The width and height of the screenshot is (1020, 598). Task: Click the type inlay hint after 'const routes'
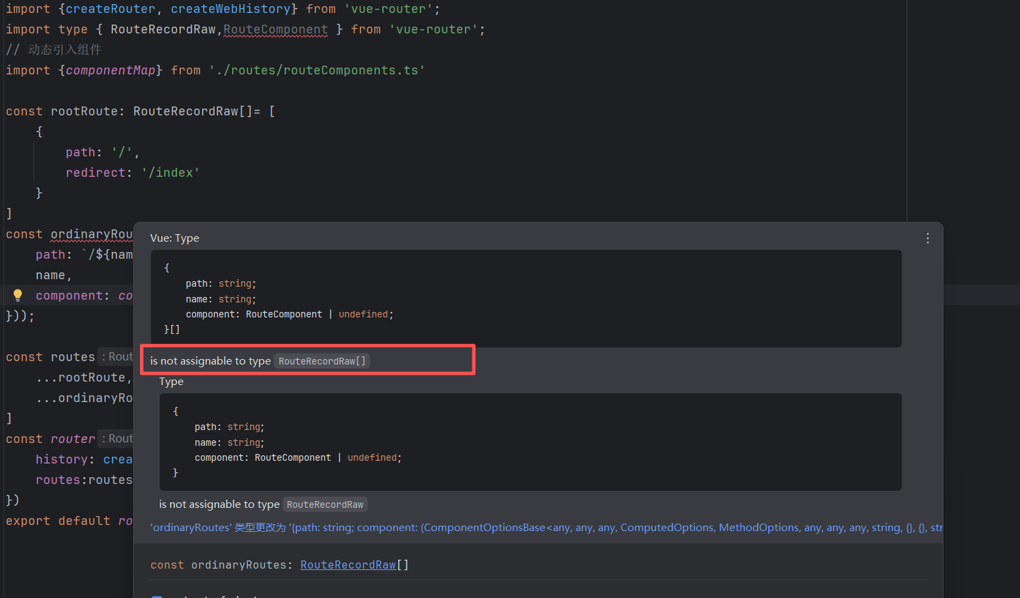click(116, 356)
